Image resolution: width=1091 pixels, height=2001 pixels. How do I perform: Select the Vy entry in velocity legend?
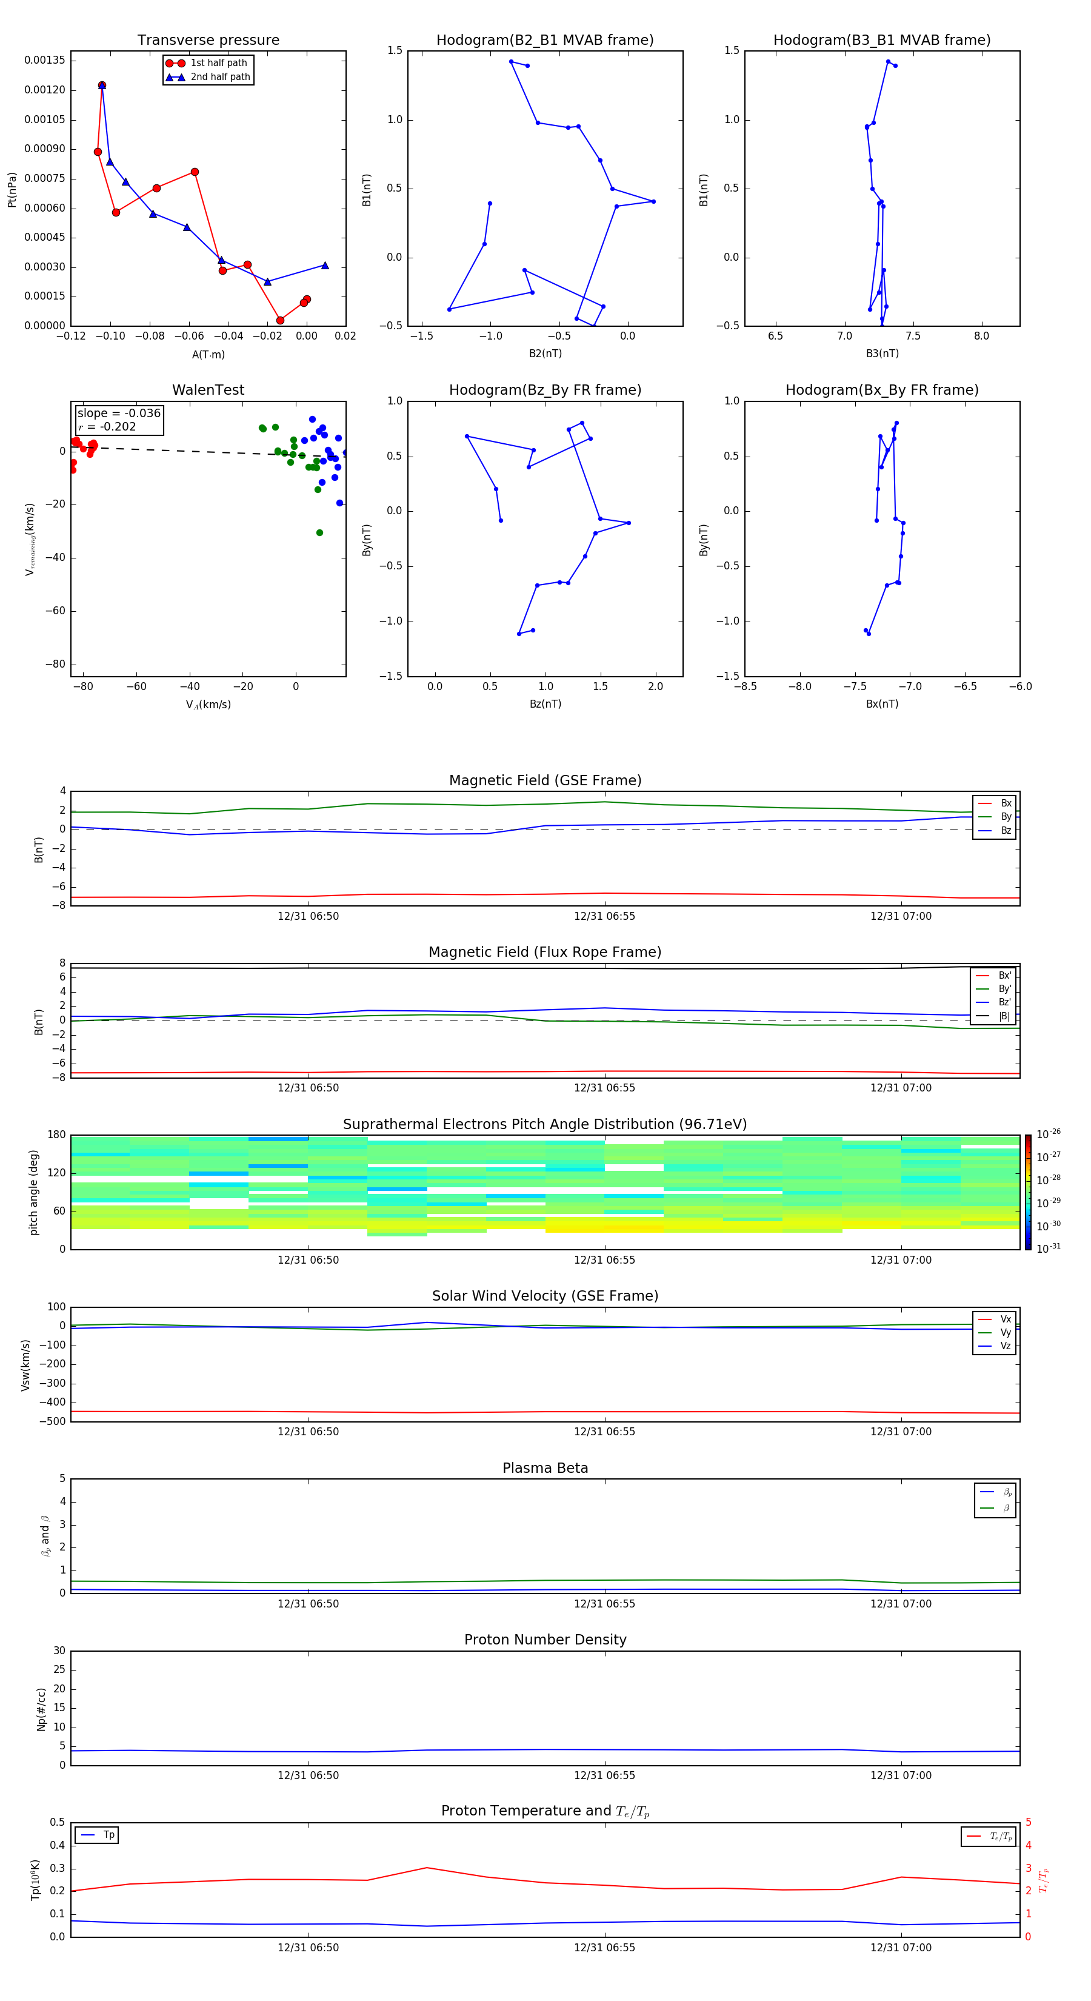(995, 1332)
